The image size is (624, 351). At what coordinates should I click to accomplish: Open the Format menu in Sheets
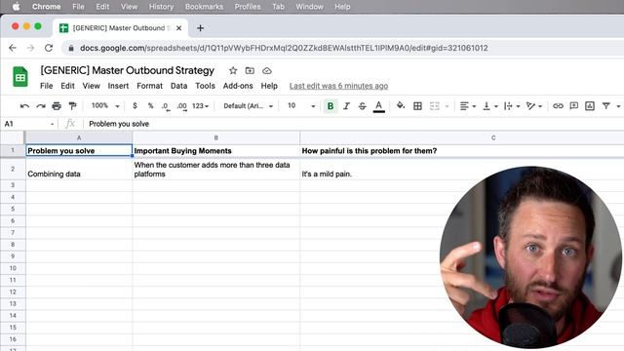[x=149, y=86]
